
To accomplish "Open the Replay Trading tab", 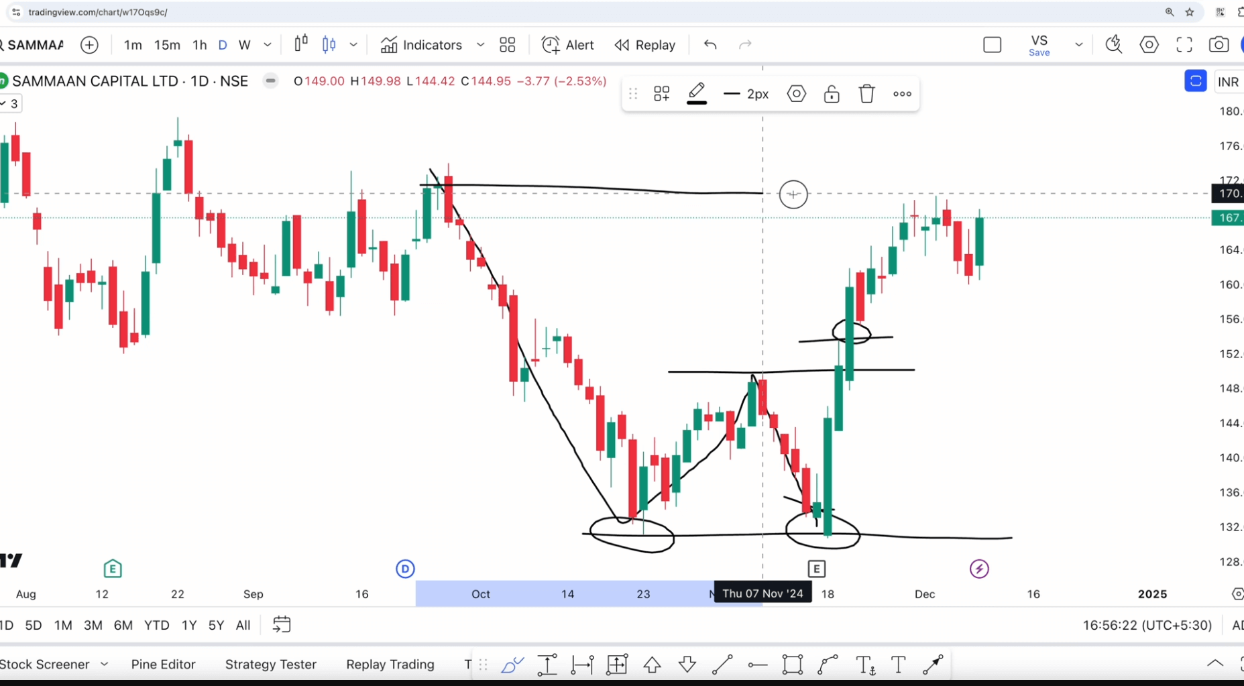I will click(390, 665).
